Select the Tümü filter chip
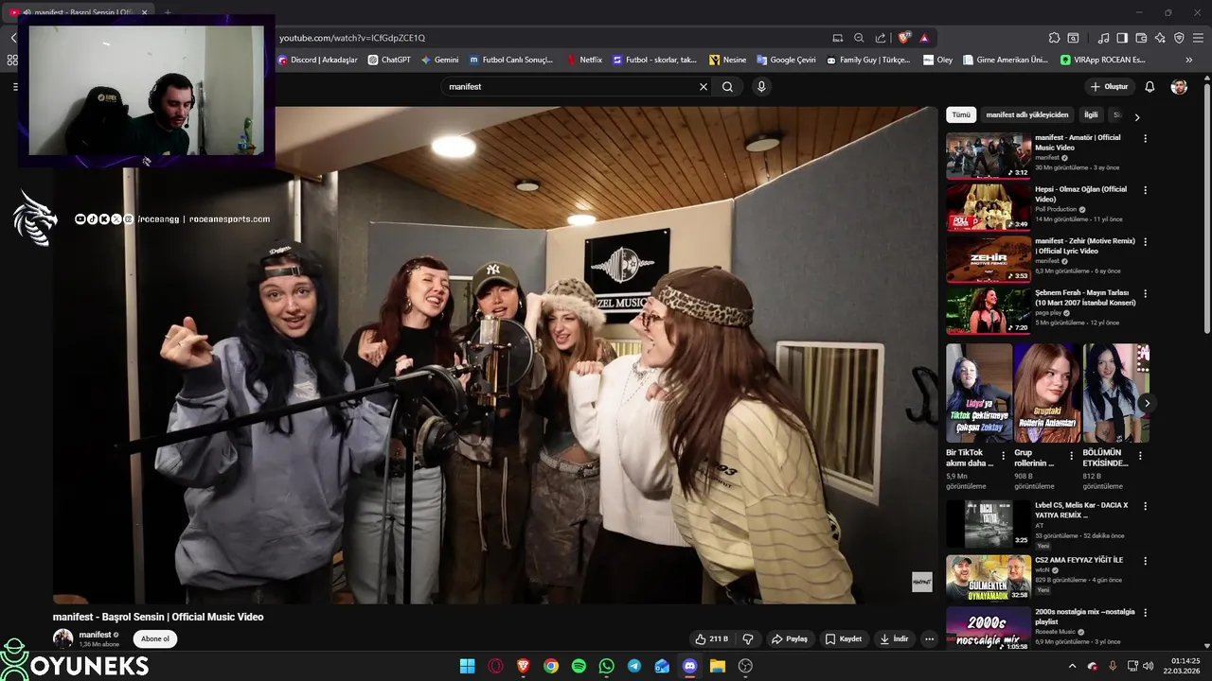Image resolution: width=1212 pixels, height=681 pixels. coord(961,114)
